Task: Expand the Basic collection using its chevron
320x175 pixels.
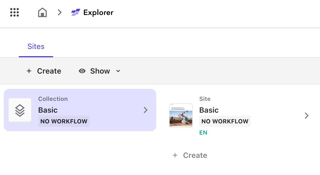Action: click(146, 110)
